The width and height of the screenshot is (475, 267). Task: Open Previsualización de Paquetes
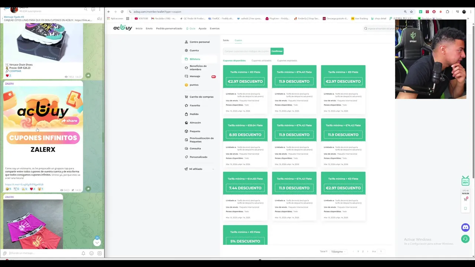point(199,140)
